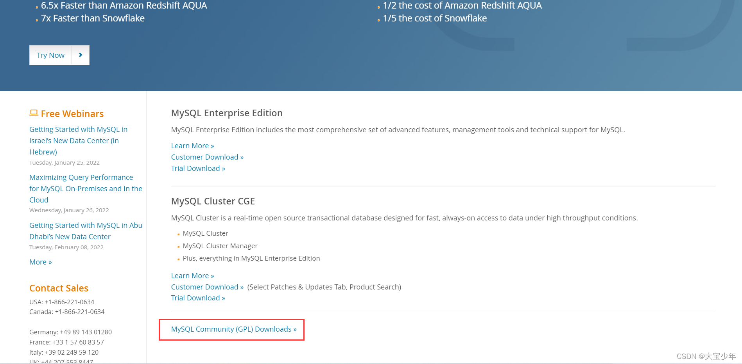Screen dimensions: 742x364
Task: Click the 'France: +33 1 57 60 83 57' text
Action: click(66, 342)
